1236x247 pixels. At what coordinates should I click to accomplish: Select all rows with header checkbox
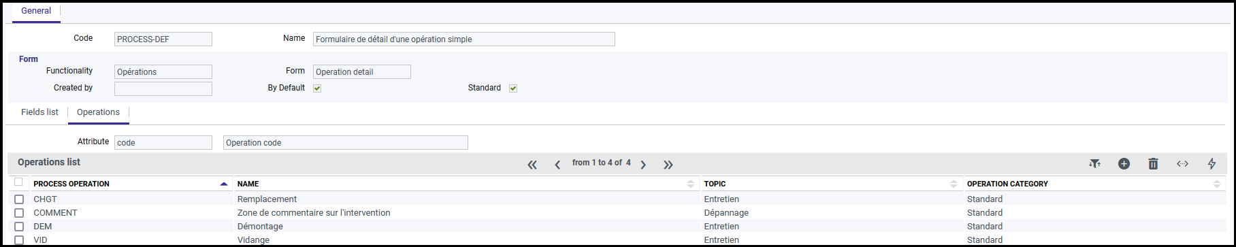click(18, 182)
